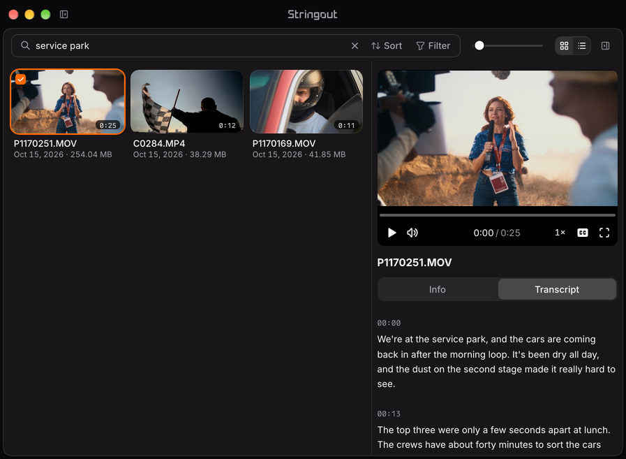Open the Filter options

point(433,46)
